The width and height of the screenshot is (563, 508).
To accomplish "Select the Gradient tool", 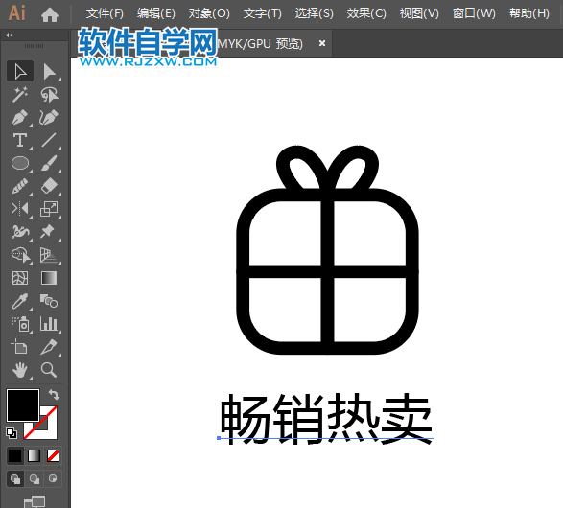I will point(49,278).
